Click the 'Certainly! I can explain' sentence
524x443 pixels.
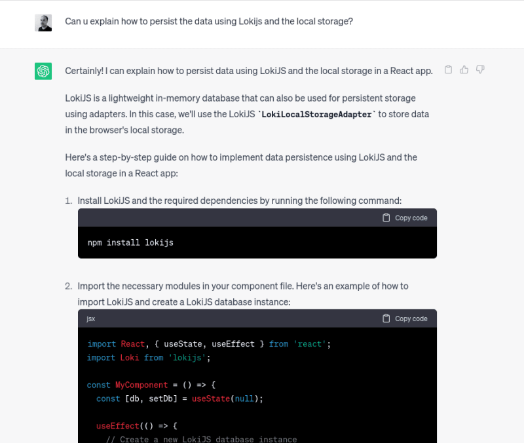(x=249, y=71)
